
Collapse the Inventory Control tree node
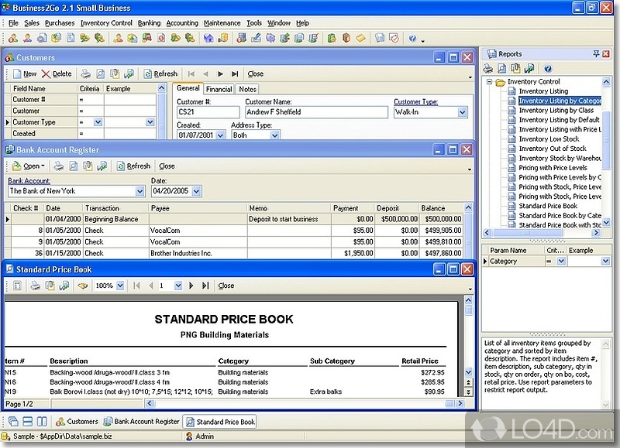coord(490,82)
